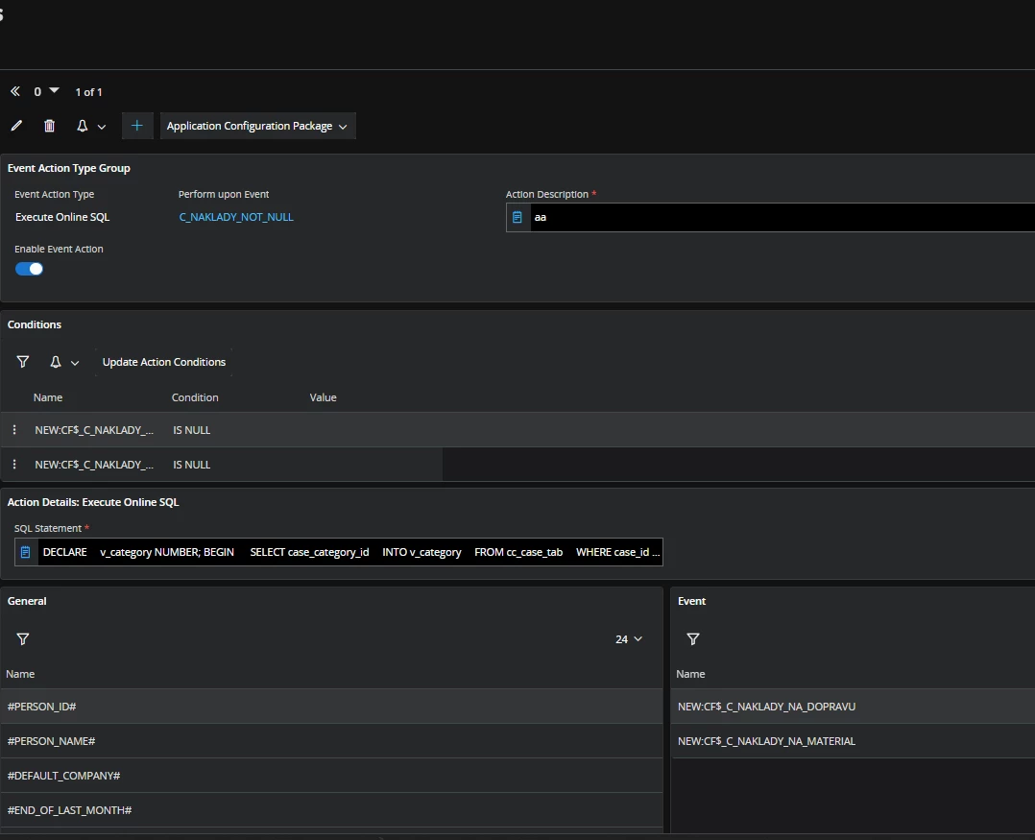
Task: Open bell dropdown in Conditions toolbar
Action: pyautogui.click(x=63, y=362)
